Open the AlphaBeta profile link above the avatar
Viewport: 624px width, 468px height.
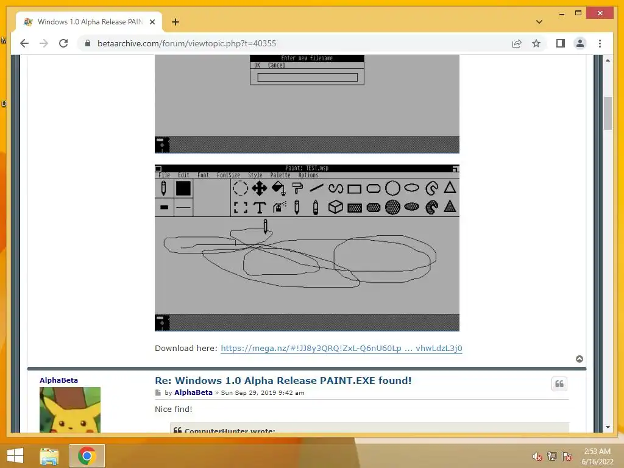[58, 380]
